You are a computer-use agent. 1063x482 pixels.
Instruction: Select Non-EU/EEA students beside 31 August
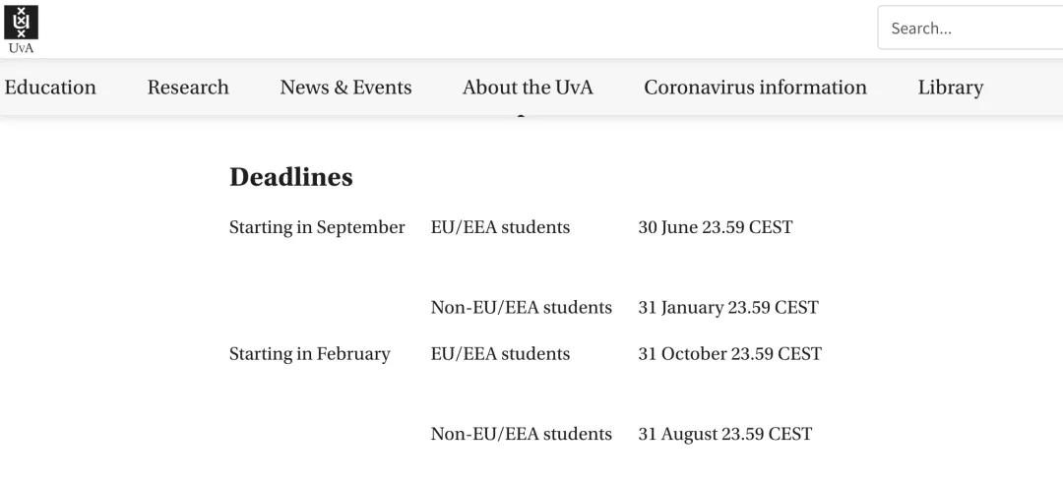(521, 435)
